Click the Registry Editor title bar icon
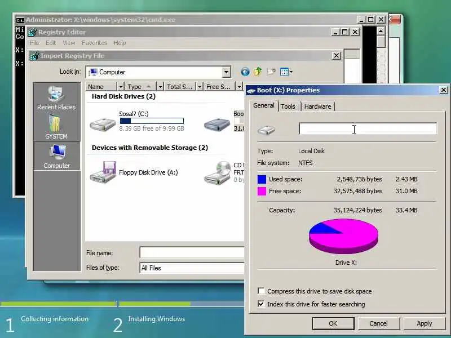The image size is (451, 338). click(x=32, y=32)
